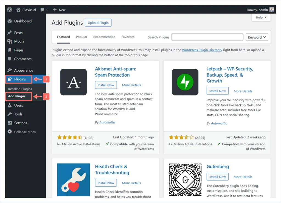Open Settings via the sliders icon
The width and height of the screenshot is (281, 203).
tap(9, 123)
